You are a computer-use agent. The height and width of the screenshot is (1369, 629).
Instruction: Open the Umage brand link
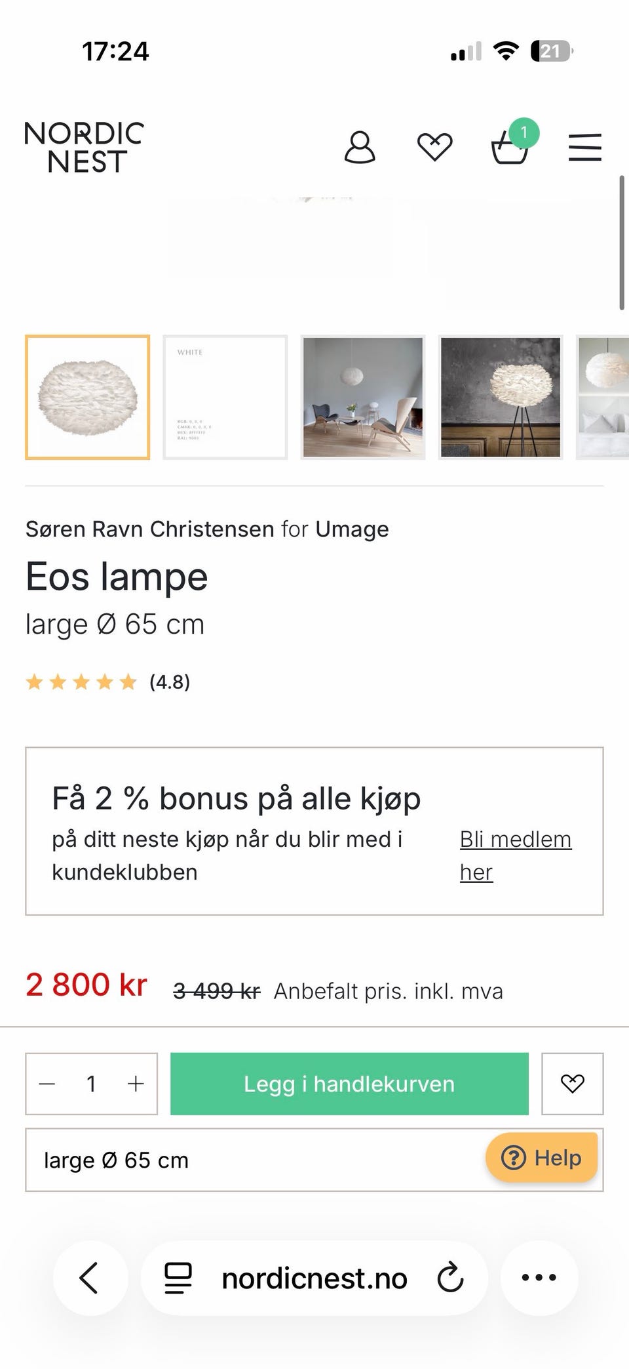click(x=352, y=529)
